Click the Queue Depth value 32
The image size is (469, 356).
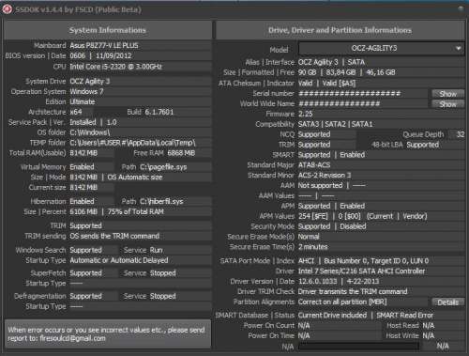461,134
